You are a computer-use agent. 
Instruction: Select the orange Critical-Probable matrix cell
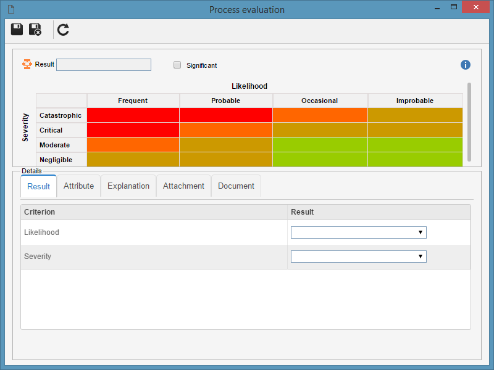tap(226, 130)
